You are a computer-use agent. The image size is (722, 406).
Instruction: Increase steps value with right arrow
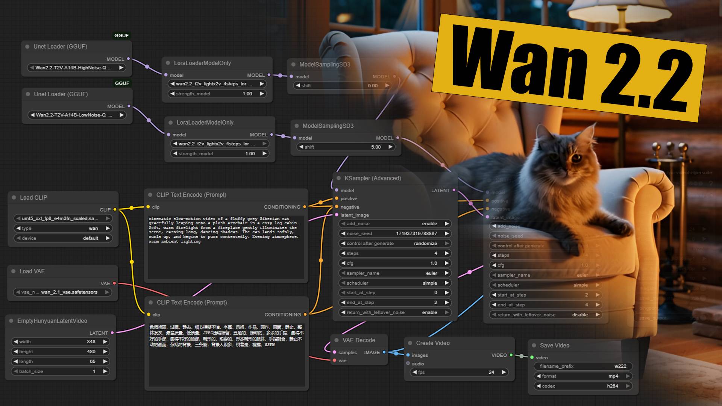(x=447, y=253)
